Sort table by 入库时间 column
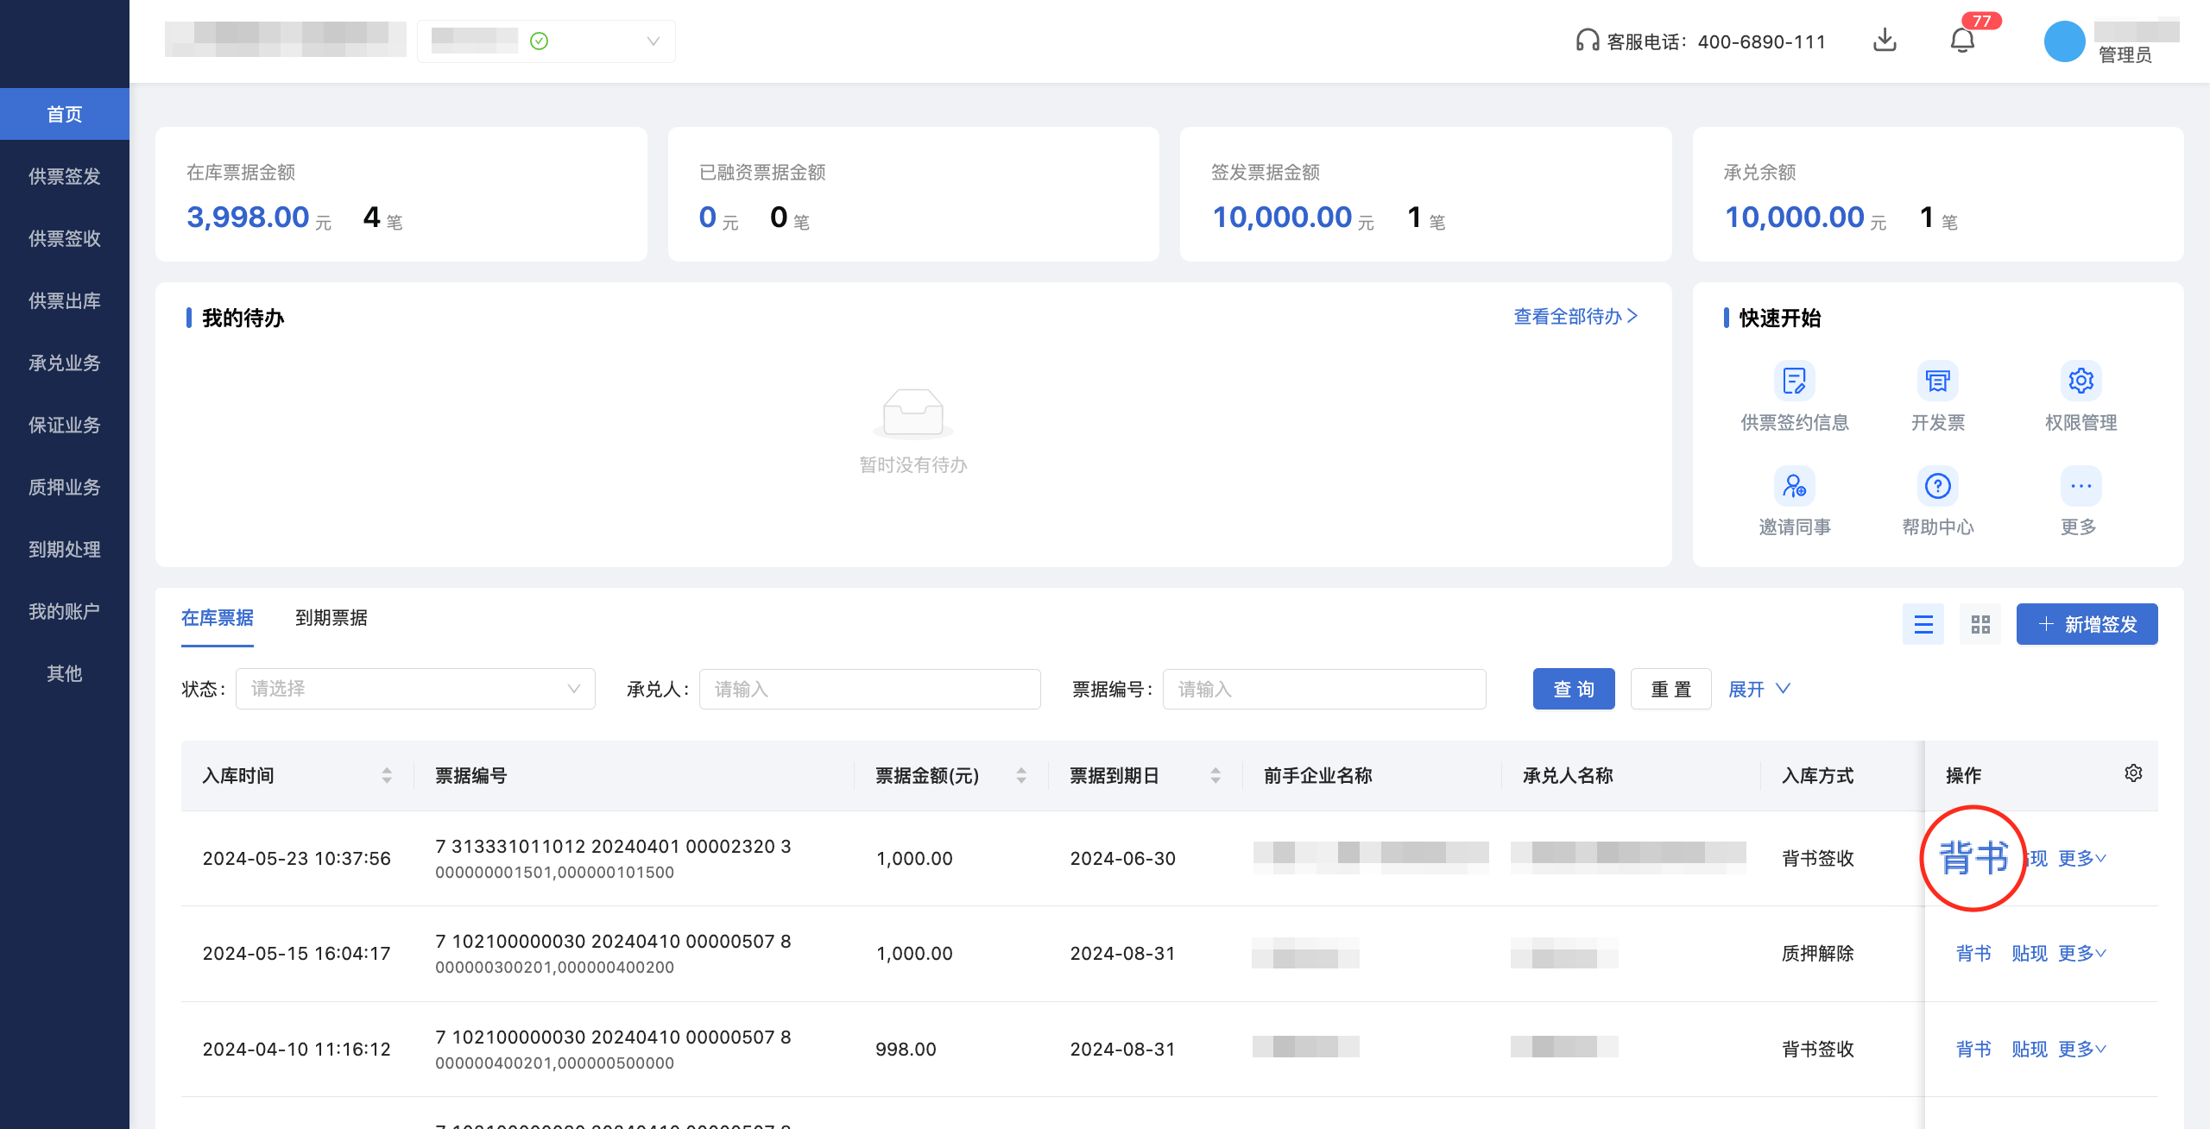 pyautogui.click(x=386, y=775)
